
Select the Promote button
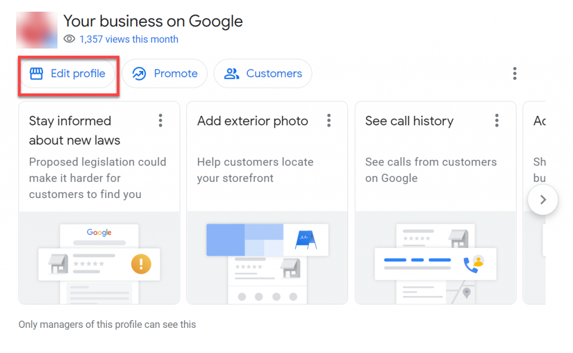tap(165, 74)
